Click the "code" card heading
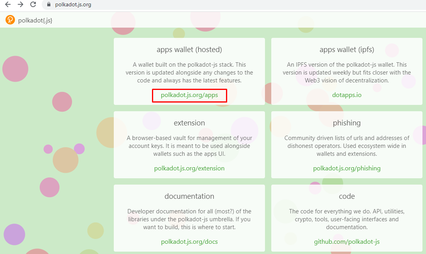 tap(347, 196)
